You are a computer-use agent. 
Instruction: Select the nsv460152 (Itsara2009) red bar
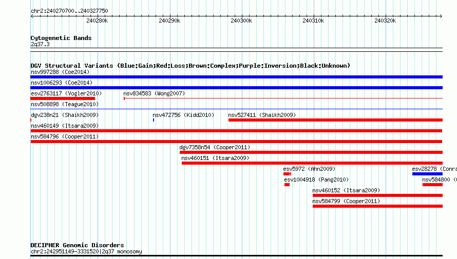coord(378,195)
